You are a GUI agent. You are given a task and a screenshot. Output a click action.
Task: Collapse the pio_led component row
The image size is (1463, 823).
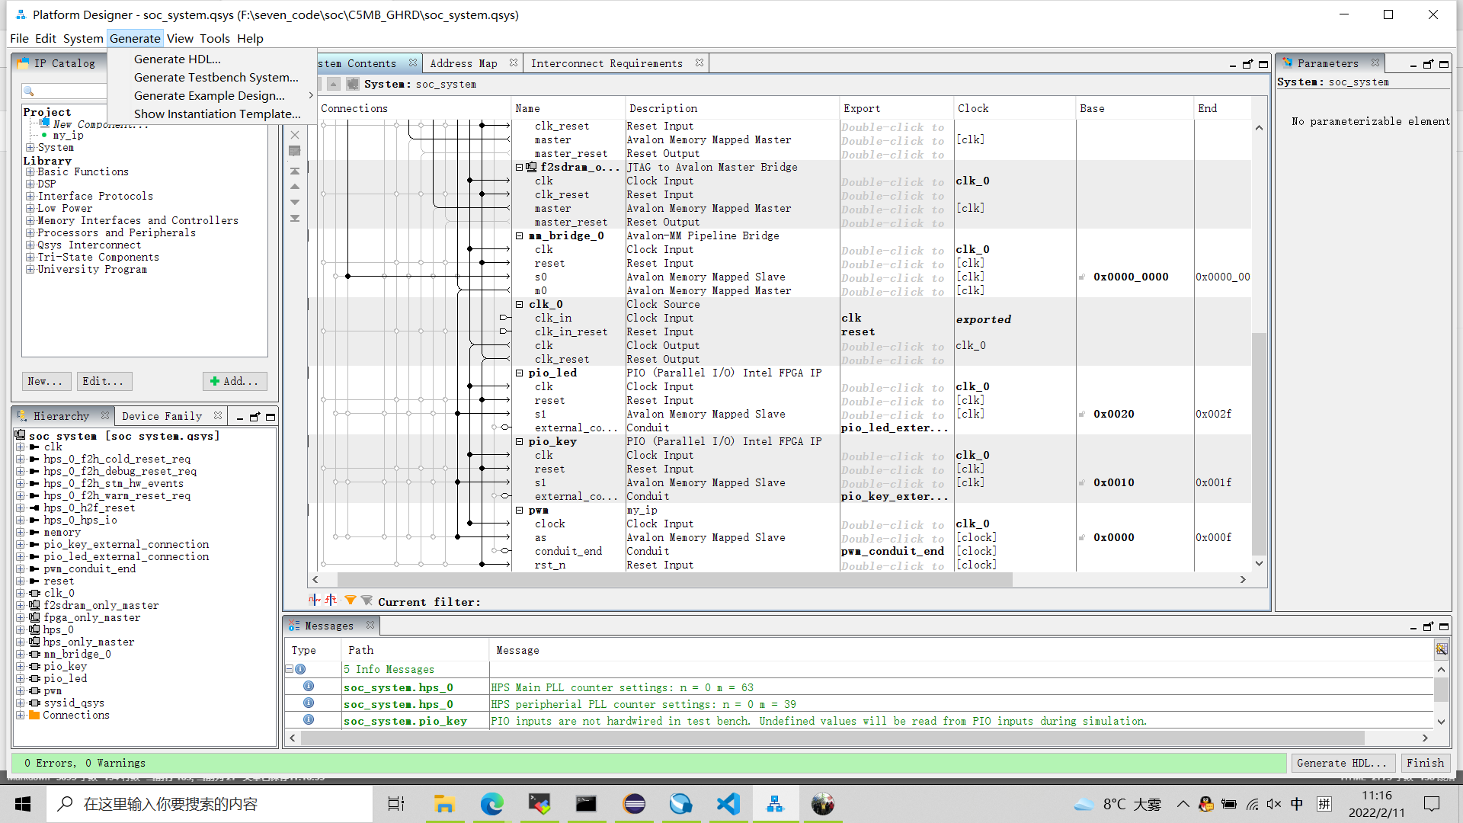click(x=520, y=373)
